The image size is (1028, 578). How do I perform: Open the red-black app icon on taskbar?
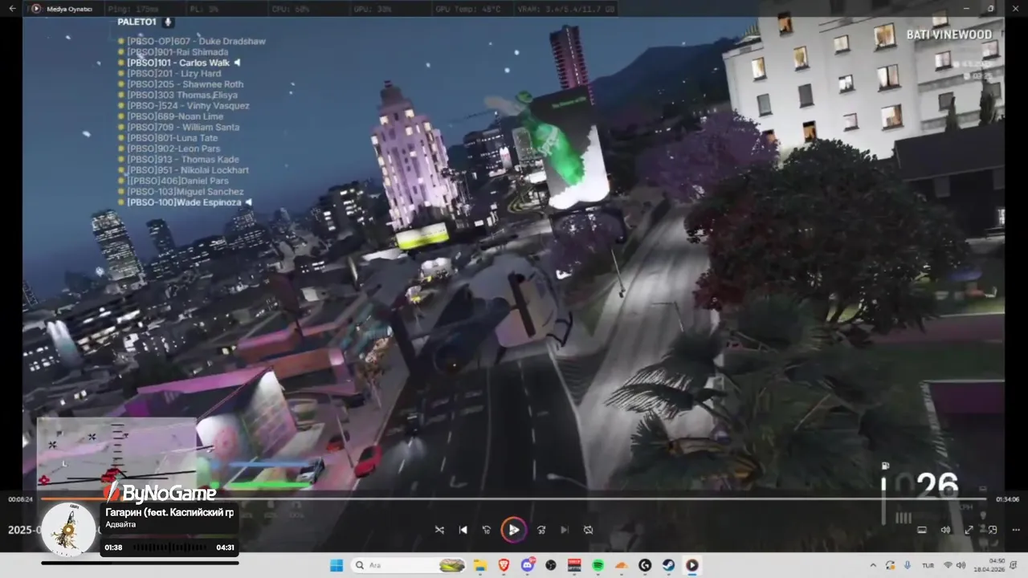(574, 565)
